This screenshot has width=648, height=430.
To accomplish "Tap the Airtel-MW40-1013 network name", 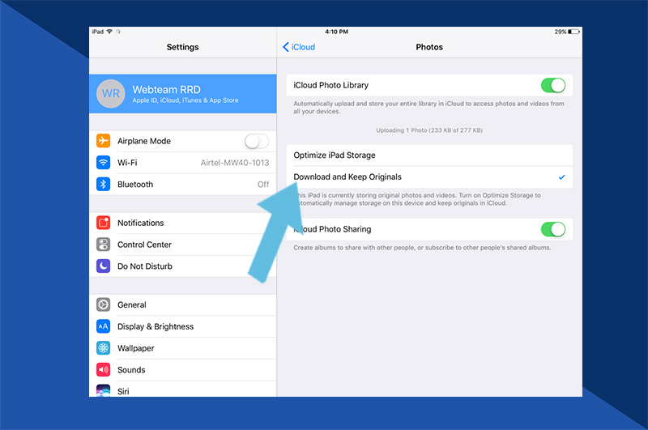I will pyautogui.click(x=235, y=163).
